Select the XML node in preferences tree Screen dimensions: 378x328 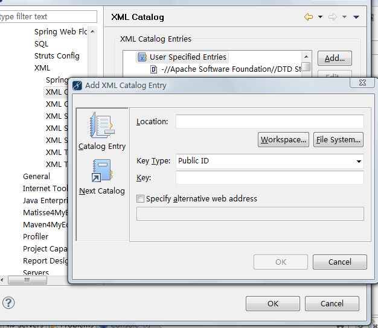click(42, 68)
